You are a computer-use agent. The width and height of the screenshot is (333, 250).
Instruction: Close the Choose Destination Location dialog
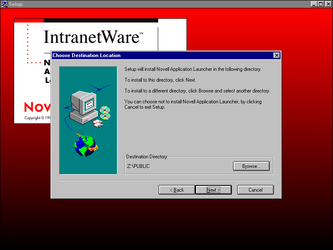tap(276, 55)
